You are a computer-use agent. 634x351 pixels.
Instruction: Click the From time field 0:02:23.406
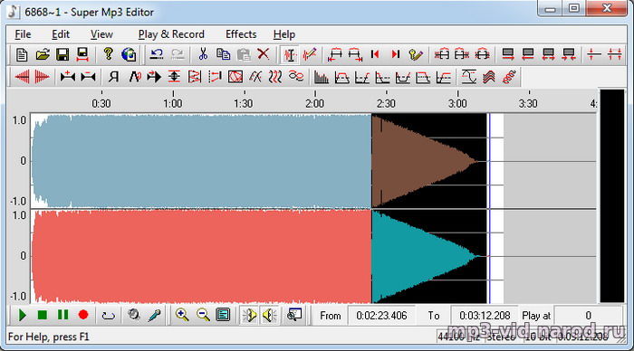(381, 316)
